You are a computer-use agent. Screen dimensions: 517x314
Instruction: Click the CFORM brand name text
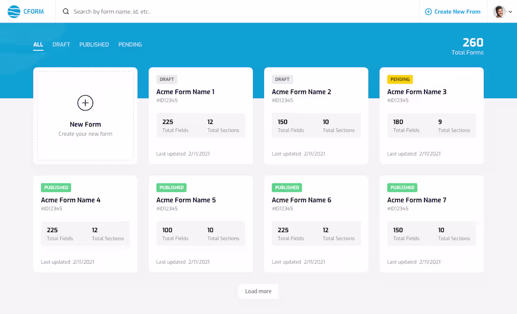34,12
